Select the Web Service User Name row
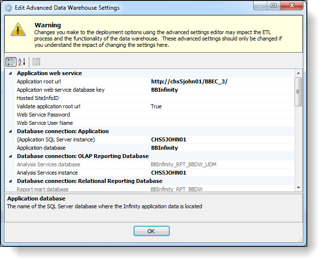The image size is (318, 258). click(82, 123)
